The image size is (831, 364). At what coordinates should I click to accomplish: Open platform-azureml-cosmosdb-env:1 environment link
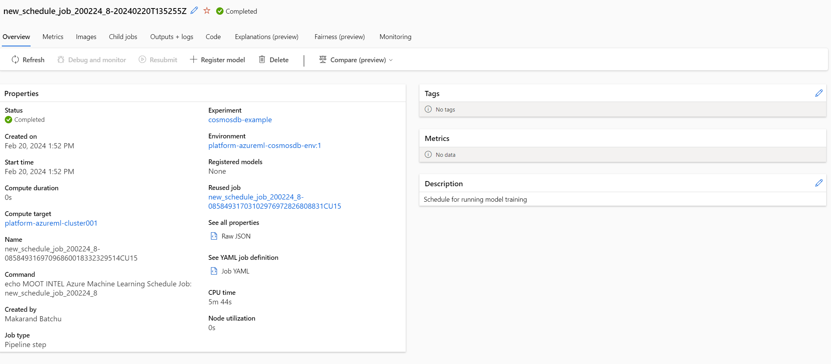point(264,145)
